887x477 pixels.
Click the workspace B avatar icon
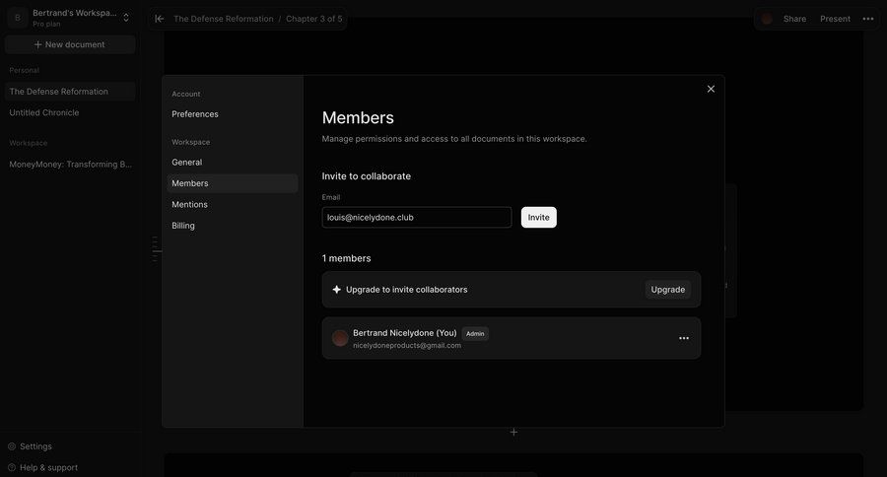(18, 18)
